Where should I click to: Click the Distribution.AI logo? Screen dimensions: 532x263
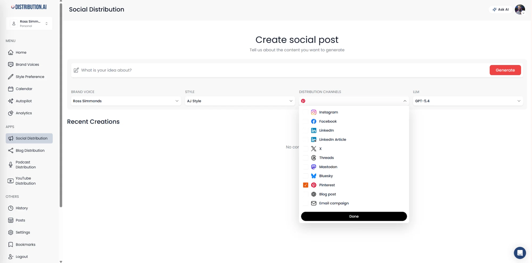[29, 7]
